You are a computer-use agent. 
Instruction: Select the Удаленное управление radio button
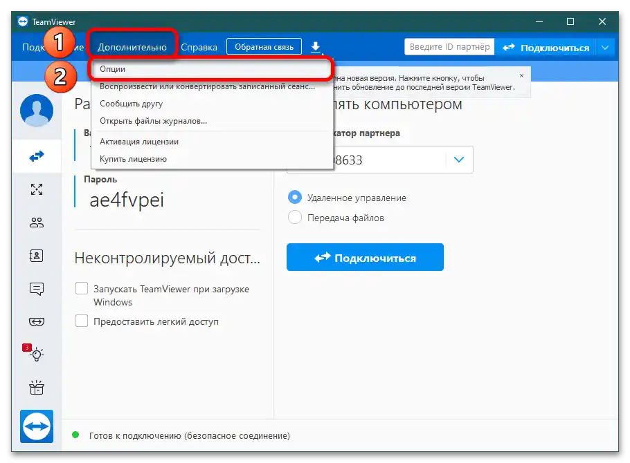[x=295, y=197]
